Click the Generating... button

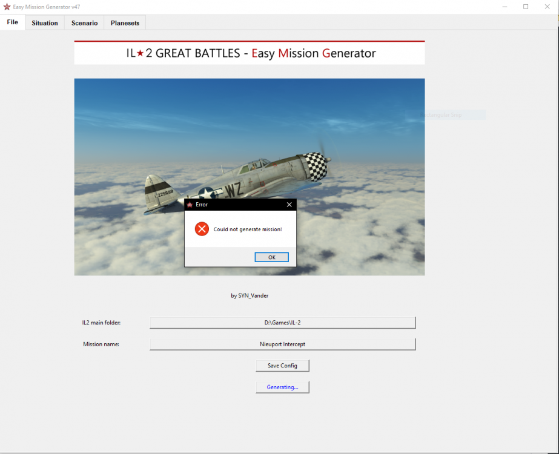pos(282,387)
